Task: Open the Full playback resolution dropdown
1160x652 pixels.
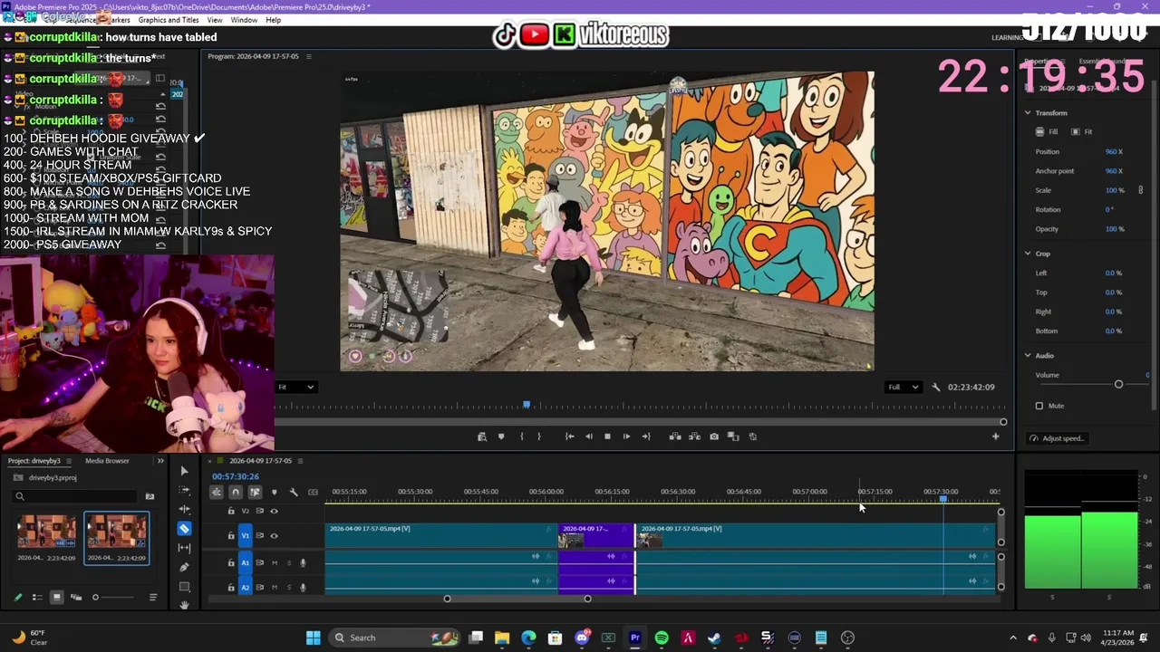Action: tap(903, 387)
